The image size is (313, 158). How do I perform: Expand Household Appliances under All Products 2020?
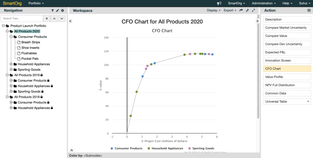[11, 64]
